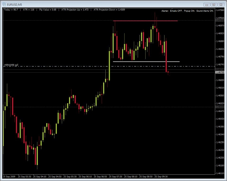This screenshot has height=181, width=227.
Task: Click the white horizontal support line
Action: 146,61
